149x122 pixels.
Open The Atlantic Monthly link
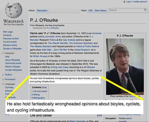[x=58, y=43]
